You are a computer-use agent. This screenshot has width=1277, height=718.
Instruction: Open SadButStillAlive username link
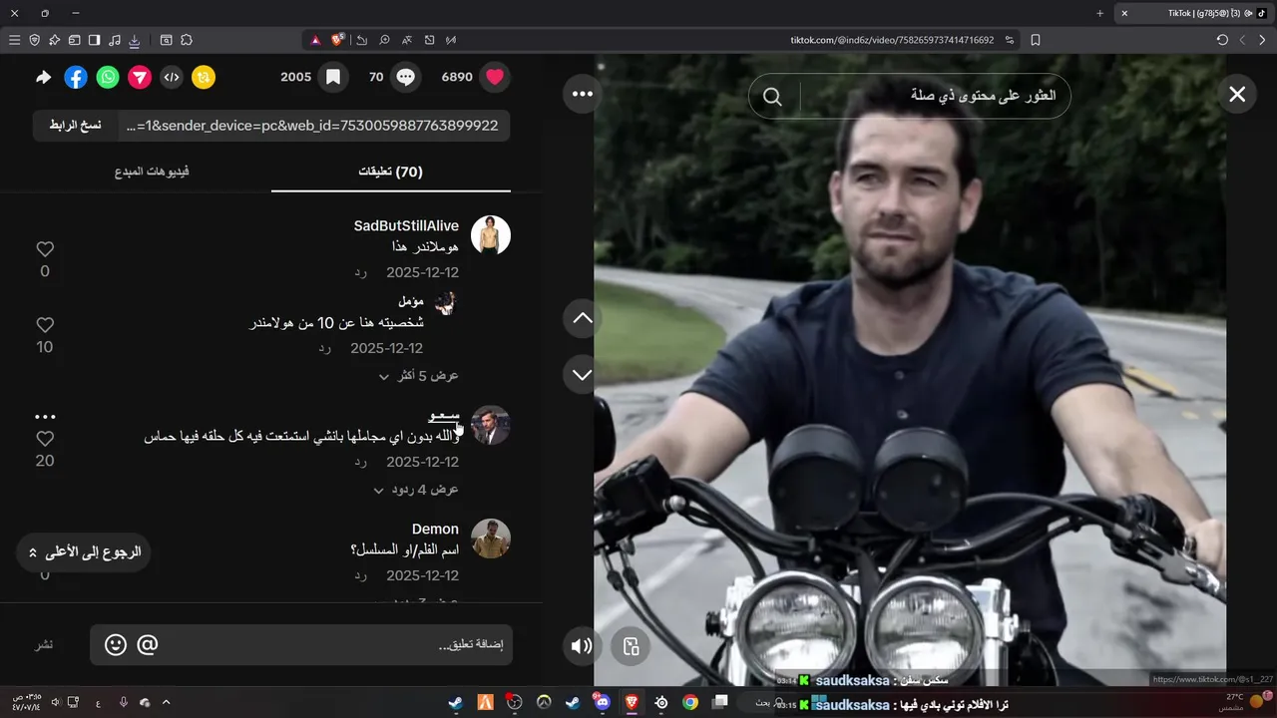click(406, 226)
